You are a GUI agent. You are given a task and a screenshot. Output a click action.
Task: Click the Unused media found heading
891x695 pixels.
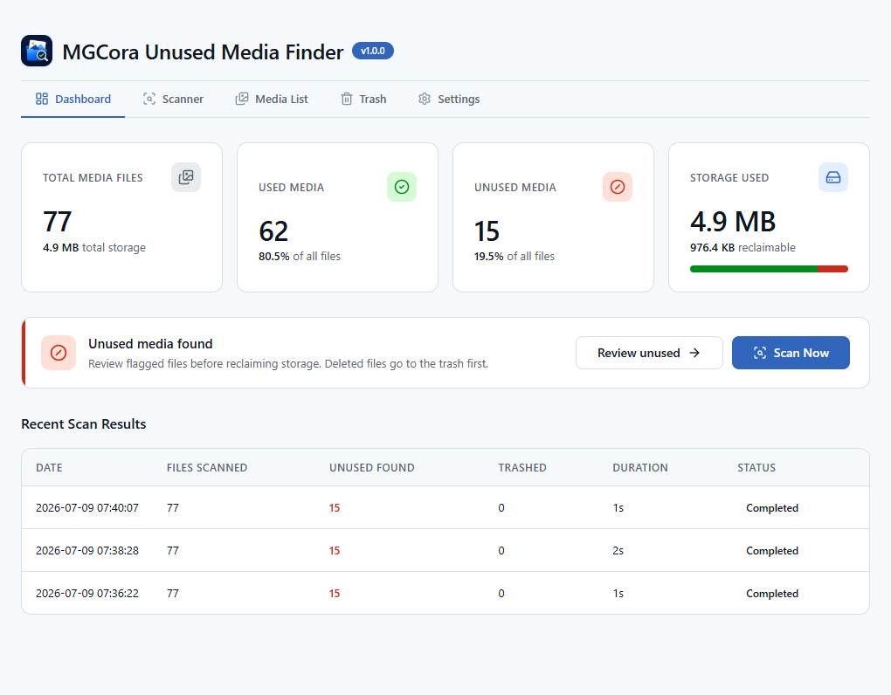(150, 343)
